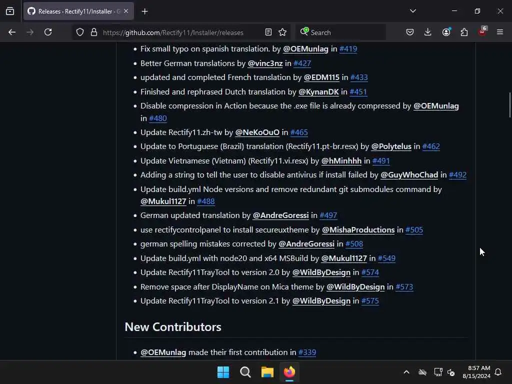Visit @hMinhhh profile link

tap(341, 160)
